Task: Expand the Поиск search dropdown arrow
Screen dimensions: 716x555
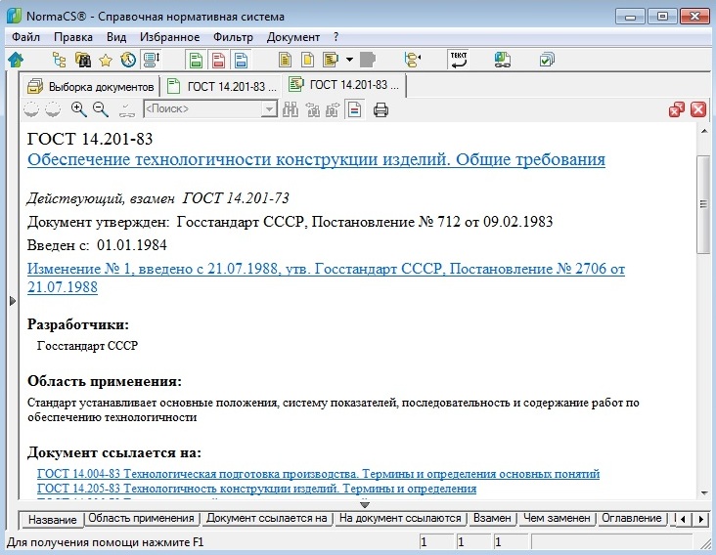Action: 269,109
